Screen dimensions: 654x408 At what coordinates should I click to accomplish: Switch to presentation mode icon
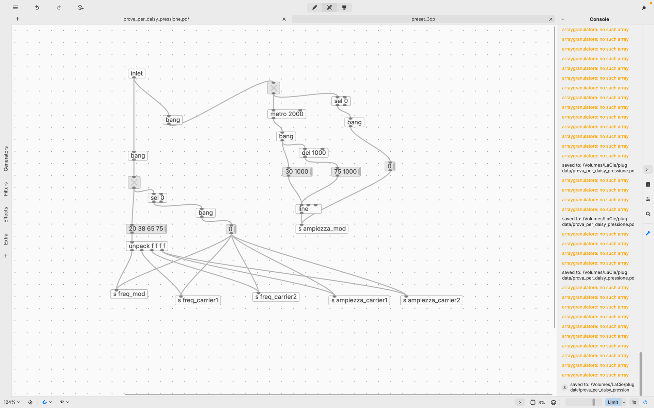[344, 7]
